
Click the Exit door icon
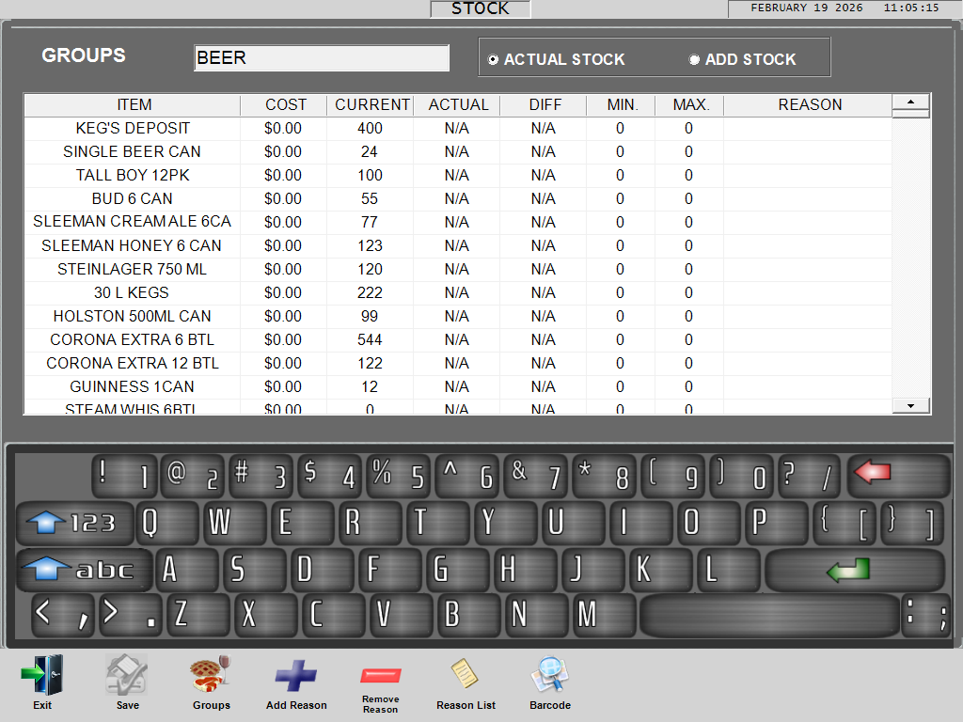point(41,675)
